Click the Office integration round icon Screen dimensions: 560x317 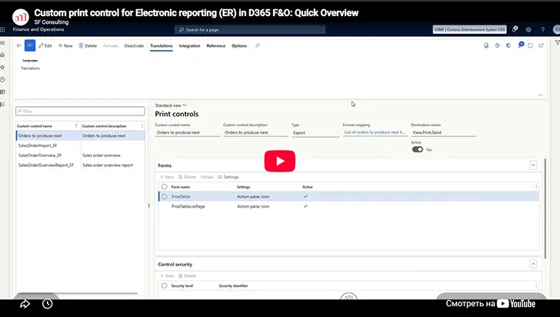tap(508, 45)
